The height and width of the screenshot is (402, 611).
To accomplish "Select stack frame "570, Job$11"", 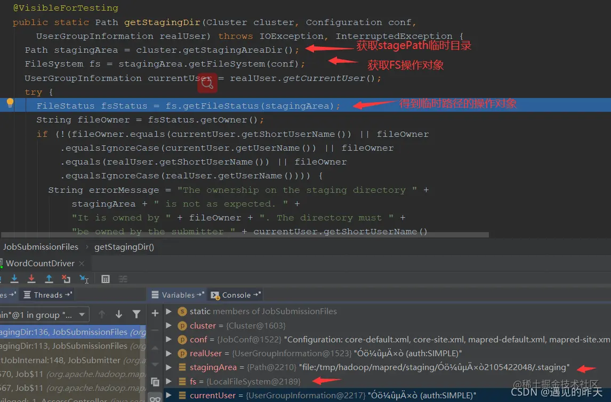I will 73,374.
